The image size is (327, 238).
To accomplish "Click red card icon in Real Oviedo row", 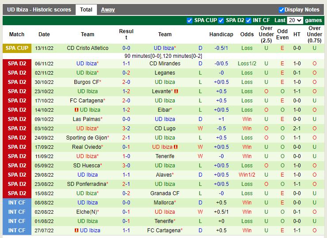I will pyautogui.click(x=176, y=147).
